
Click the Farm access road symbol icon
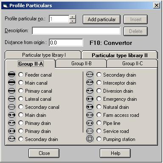[x=90, y=115]
